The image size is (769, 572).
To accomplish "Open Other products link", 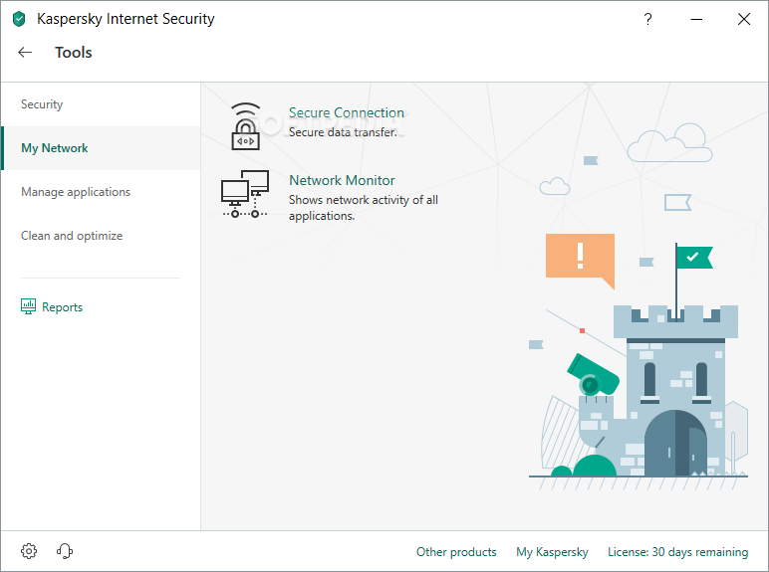I will pyautogui.click(x=456, y=552).
